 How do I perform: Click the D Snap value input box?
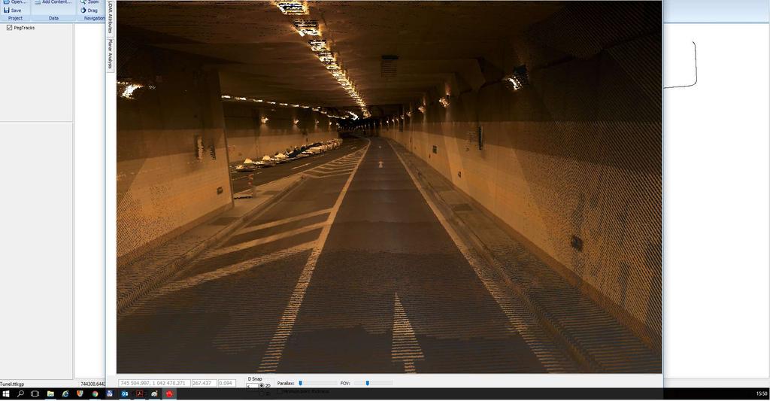coord(251,386)
